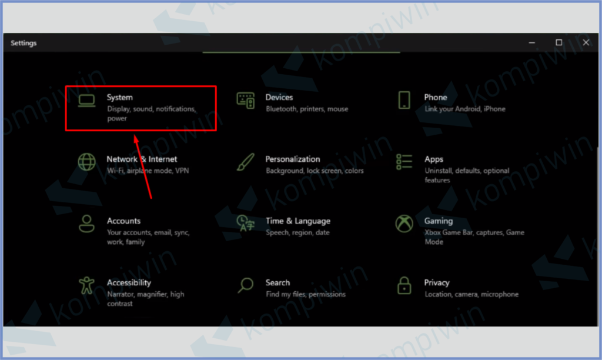The height and width of the screenshot is (360, 602).
Task: Click the Apps list icon
Action: pyautogui.click(x=404, y=162)
